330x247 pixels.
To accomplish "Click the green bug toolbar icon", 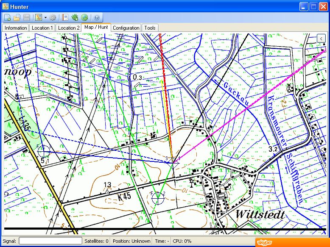I will tap(75, 18).
